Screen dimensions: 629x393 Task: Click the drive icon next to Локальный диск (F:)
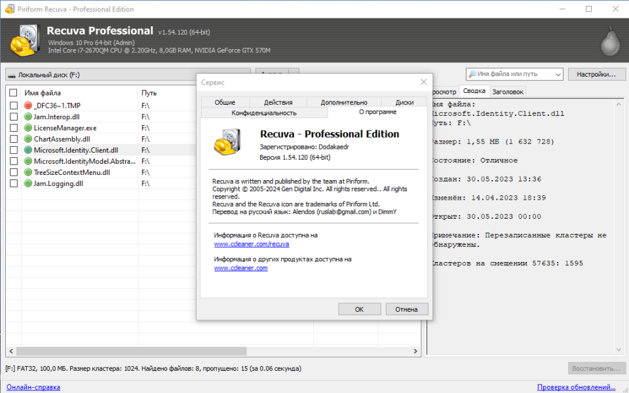[12, 75]
